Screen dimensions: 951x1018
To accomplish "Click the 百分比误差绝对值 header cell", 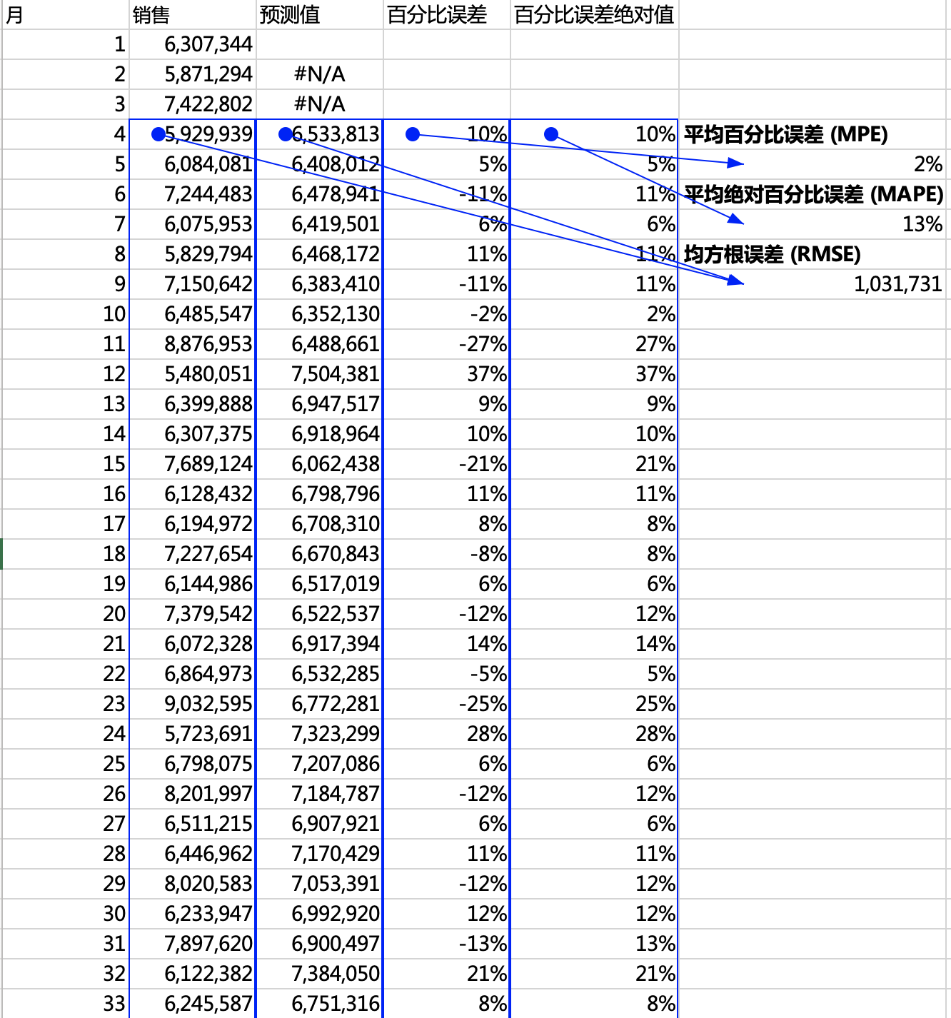I will coord(594,14).
